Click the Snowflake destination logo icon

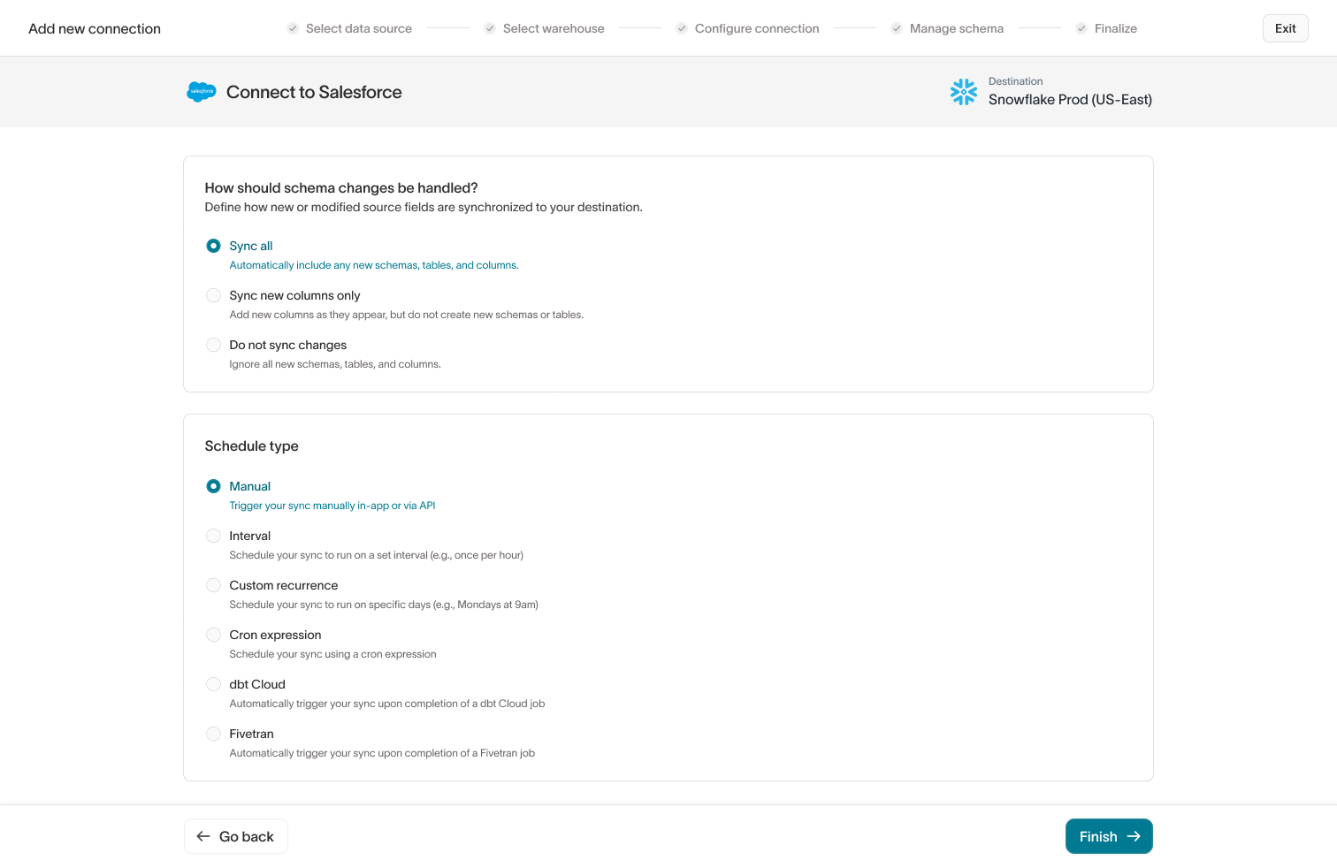963,92
